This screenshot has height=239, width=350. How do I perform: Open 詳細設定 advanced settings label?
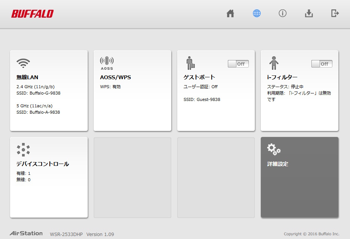click(x=278, y=164)
